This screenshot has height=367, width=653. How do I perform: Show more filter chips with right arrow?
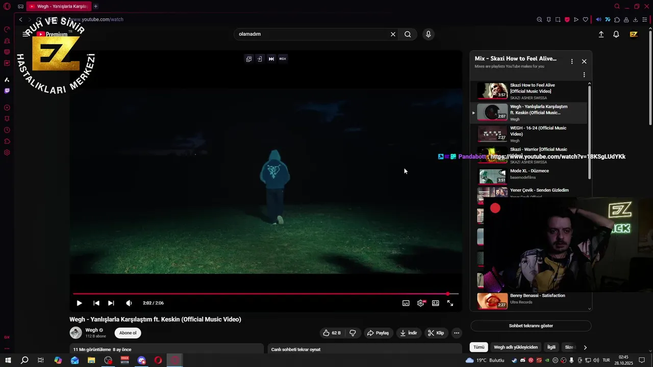click(x=585, y=347)
